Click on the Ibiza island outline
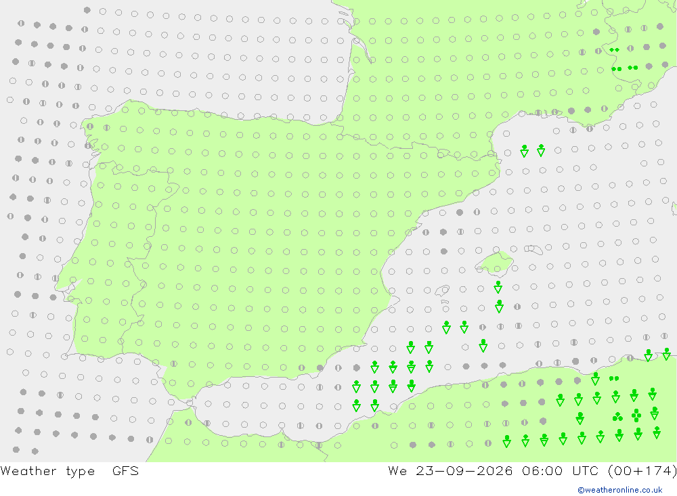677x496 pixels. click(442, 290)
